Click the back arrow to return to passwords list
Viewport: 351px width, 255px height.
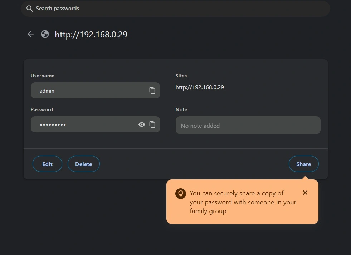pyautogui.click(x=30, y=34)
